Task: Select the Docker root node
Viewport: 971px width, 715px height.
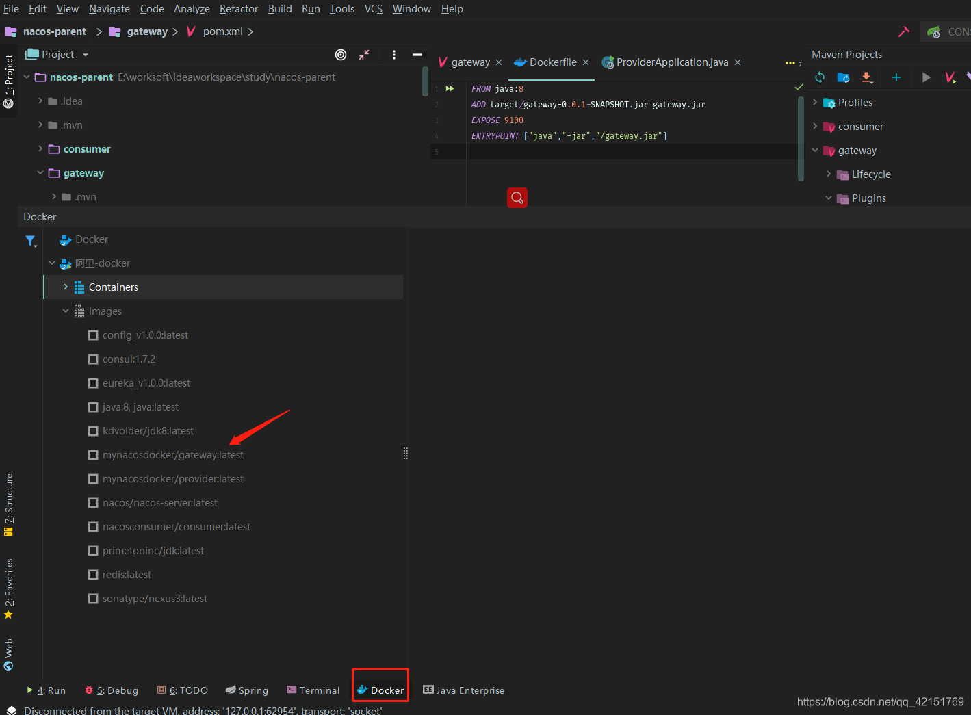Action: coord(84,239)
